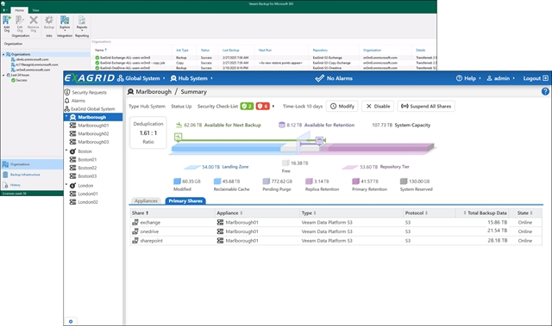Select Boston03 appliance in sidebar

(83, 176)
